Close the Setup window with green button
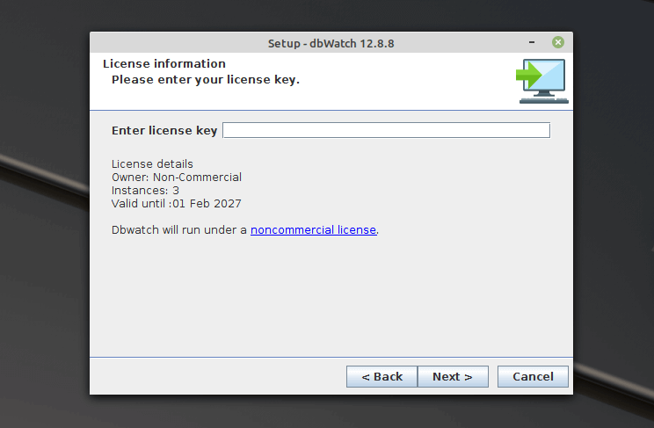 [x=558, y=42]
